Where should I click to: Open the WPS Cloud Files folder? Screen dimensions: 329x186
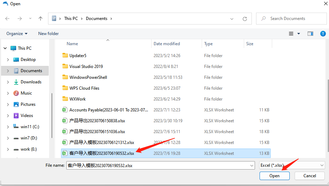coord(84,88)
